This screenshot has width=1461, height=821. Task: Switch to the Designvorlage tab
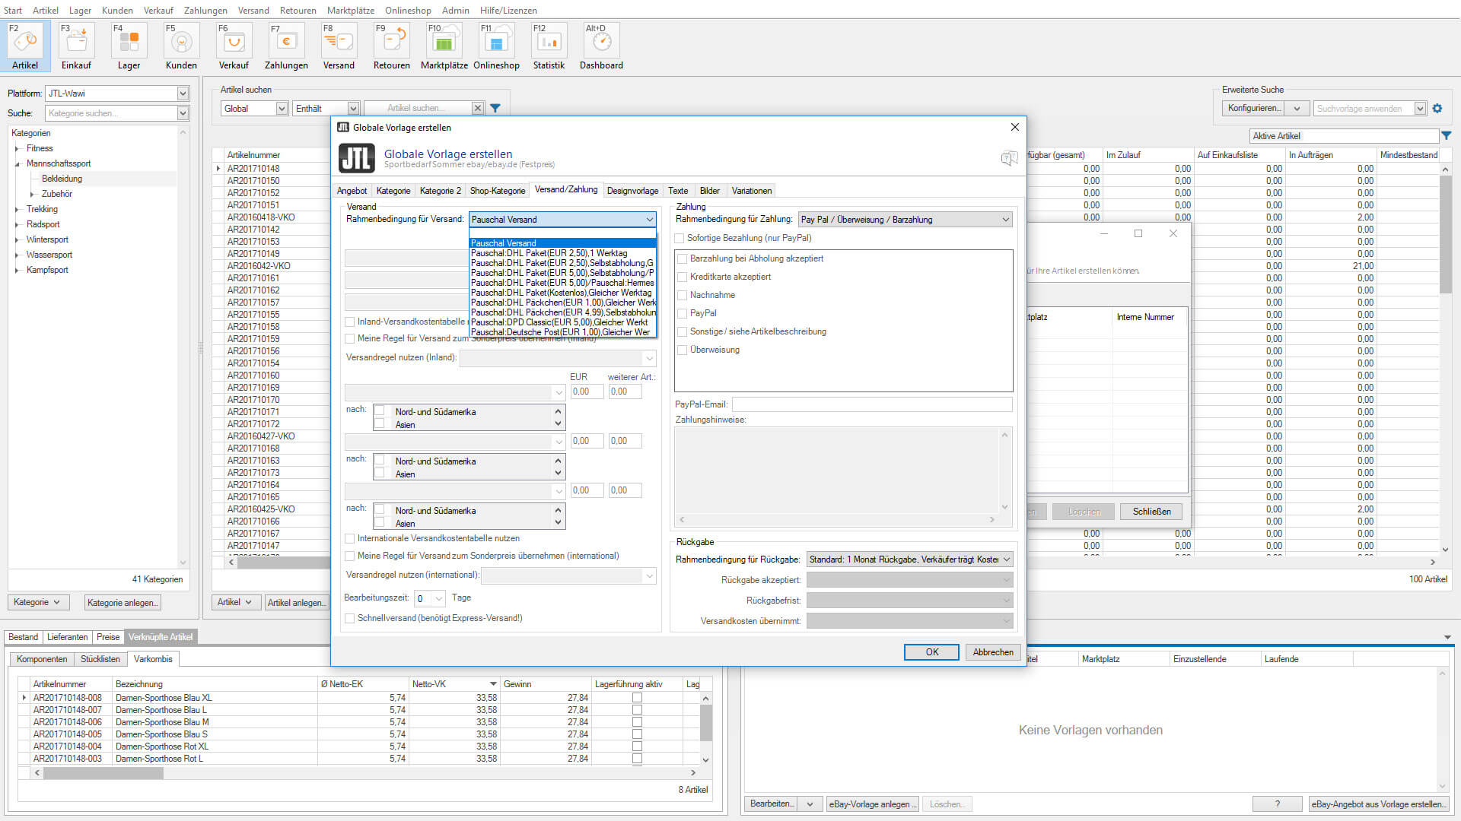click(x=632, y=191)
